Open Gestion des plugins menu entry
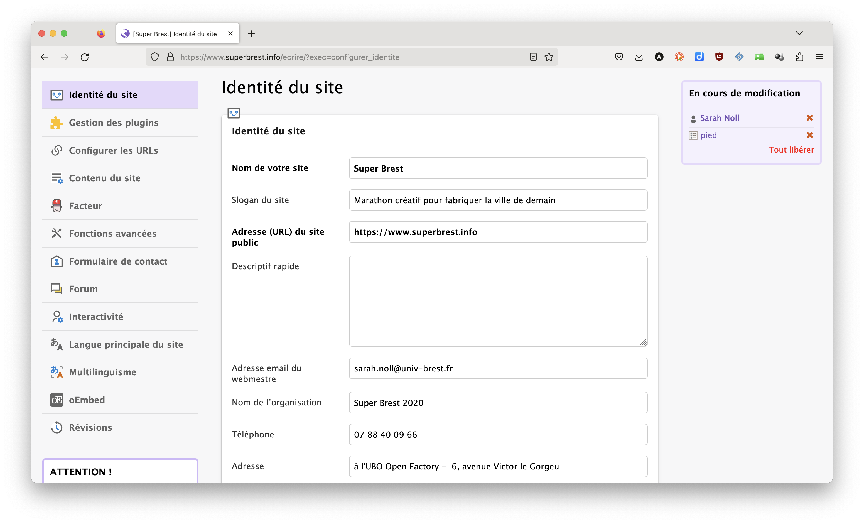864x524 pixels. [120, 123]
